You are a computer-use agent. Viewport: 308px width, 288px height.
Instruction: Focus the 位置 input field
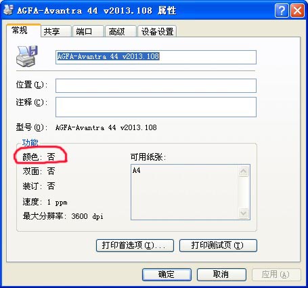(x=156, y=85)
